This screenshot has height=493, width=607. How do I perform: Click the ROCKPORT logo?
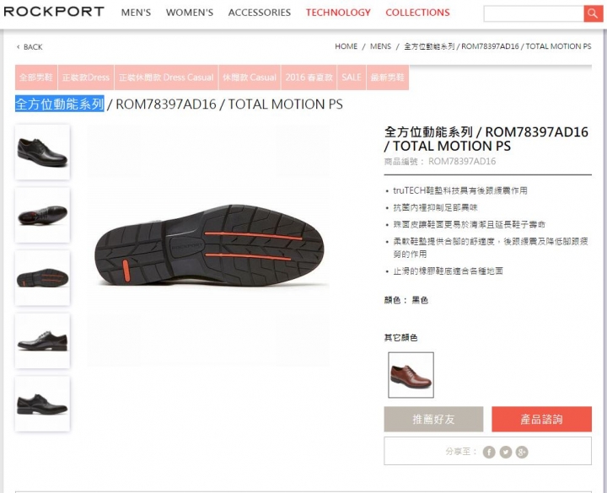[x=54, y=12]
